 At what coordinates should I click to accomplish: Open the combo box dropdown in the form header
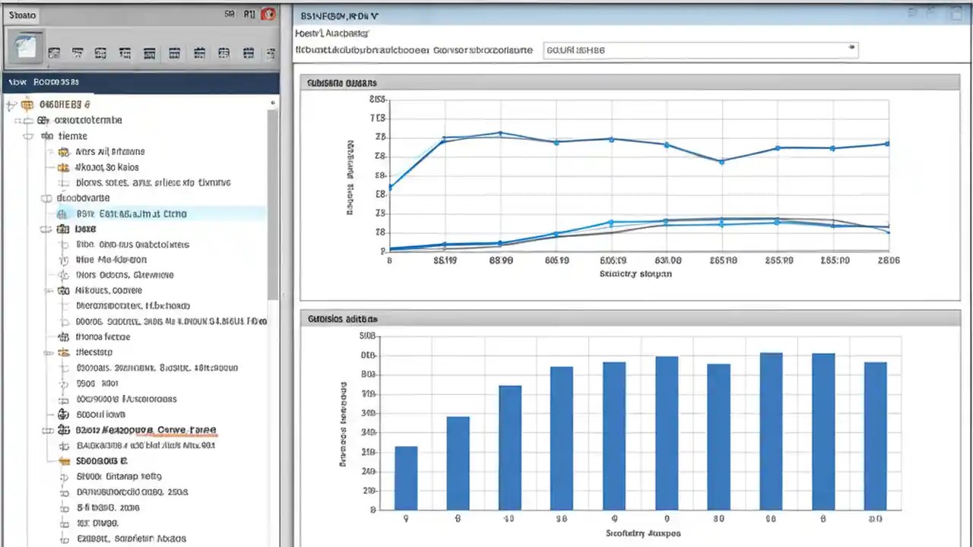[851, 48]
